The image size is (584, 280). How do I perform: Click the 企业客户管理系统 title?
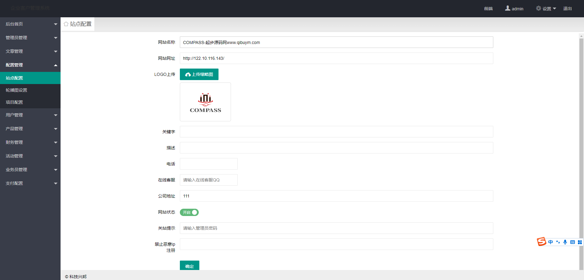point(30,8)
